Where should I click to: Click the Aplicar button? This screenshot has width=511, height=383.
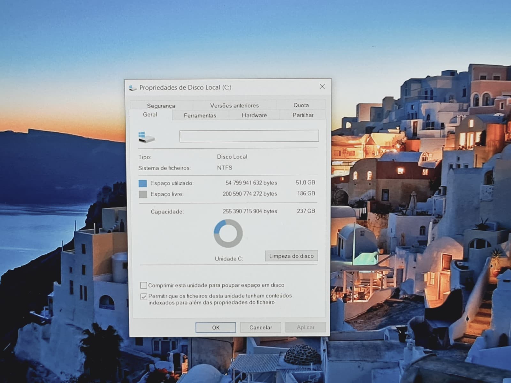pyautogui.click(x=306, y=327)
